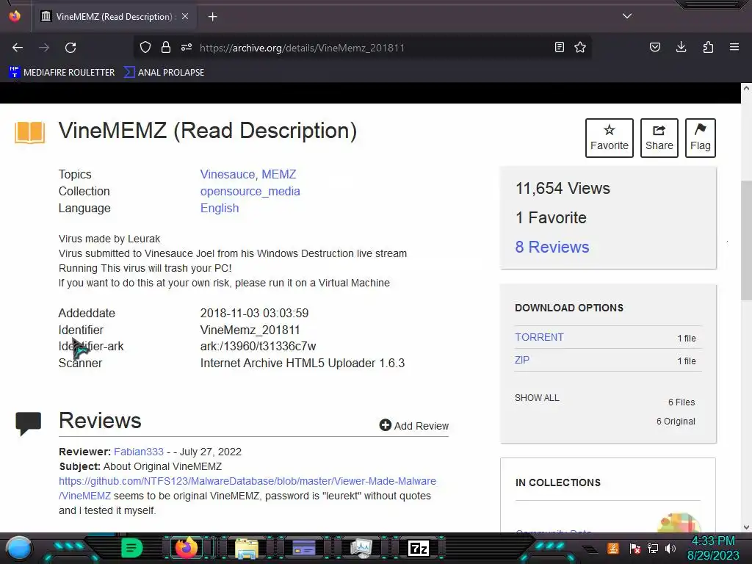Open the Firefox hamburger menu
Image resolution: width=752 pixels, height=564 pixels.
click(x=734, y=47)
